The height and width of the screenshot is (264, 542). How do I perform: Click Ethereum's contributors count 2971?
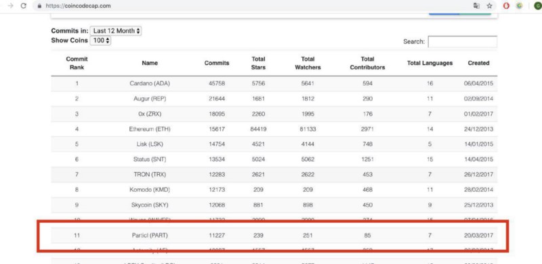367,129
